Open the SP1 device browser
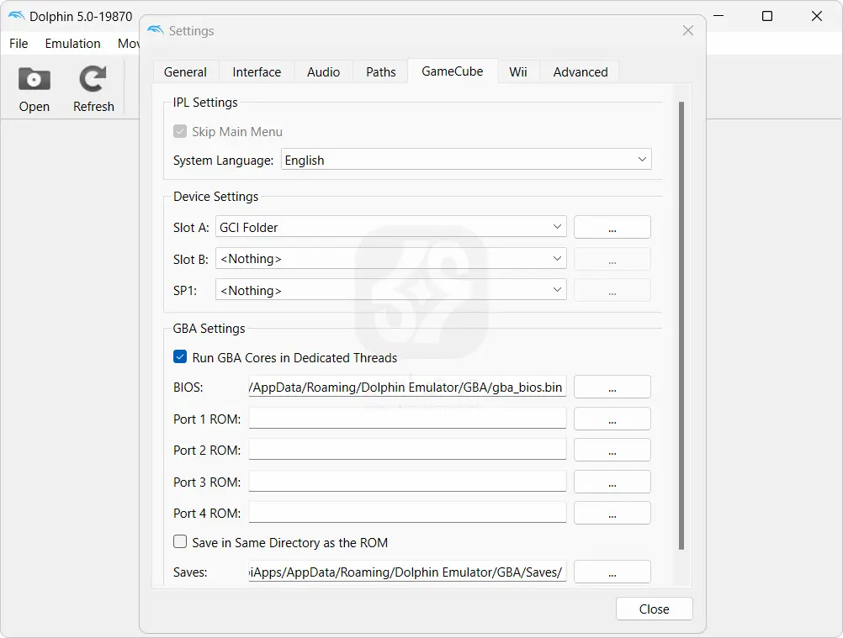 pos(612,289)
